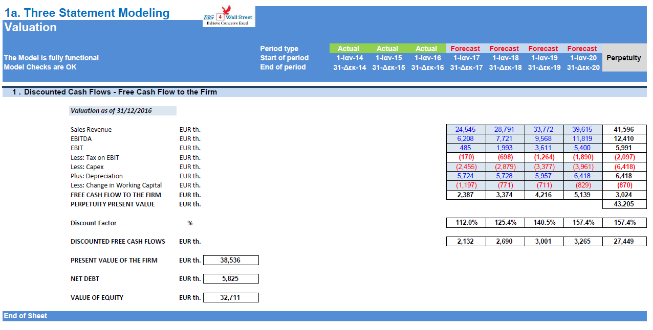Select the first 'Forecast' period header
The image size is (653, 330).
[x=465, y=48]
